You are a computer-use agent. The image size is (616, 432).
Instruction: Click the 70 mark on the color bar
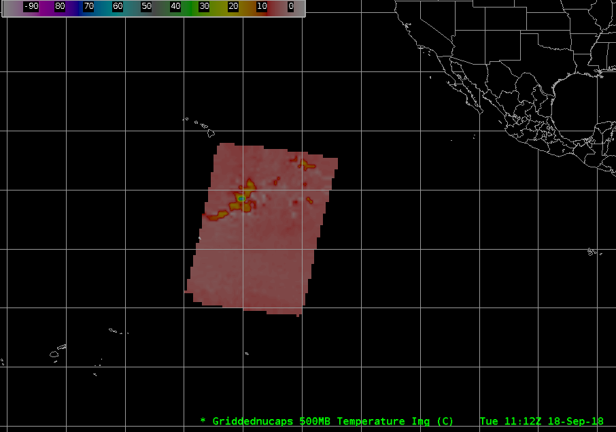pyautogui.click(x=89, y=6)
